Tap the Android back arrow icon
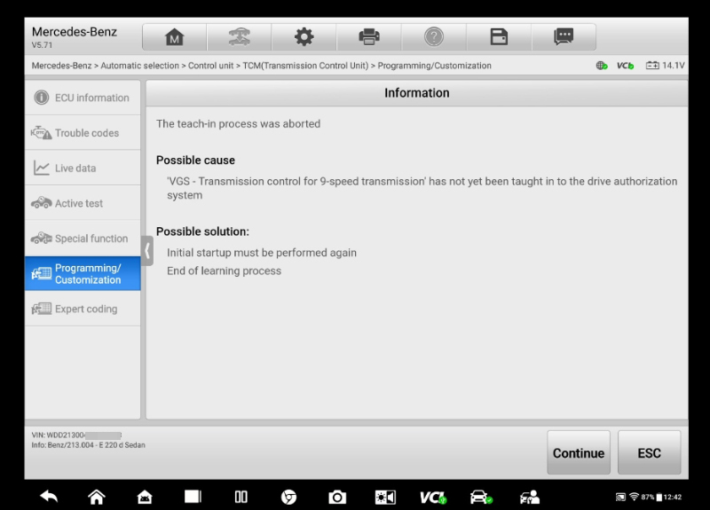 click(x=49, y=497)
